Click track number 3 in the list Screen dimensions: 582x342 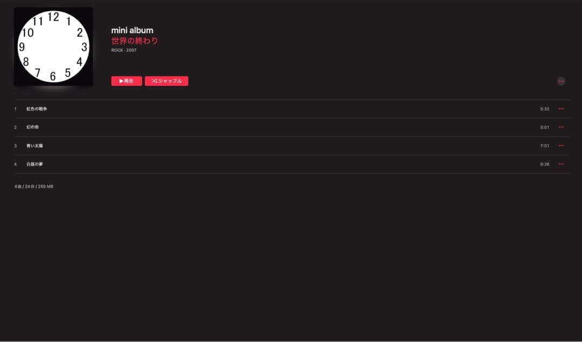pos(16,146)
